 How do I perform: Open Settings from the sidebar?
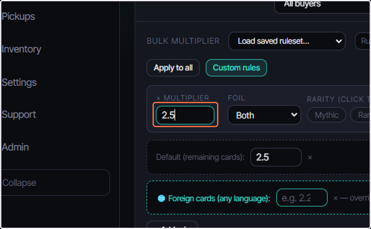(x=19, y=82)
